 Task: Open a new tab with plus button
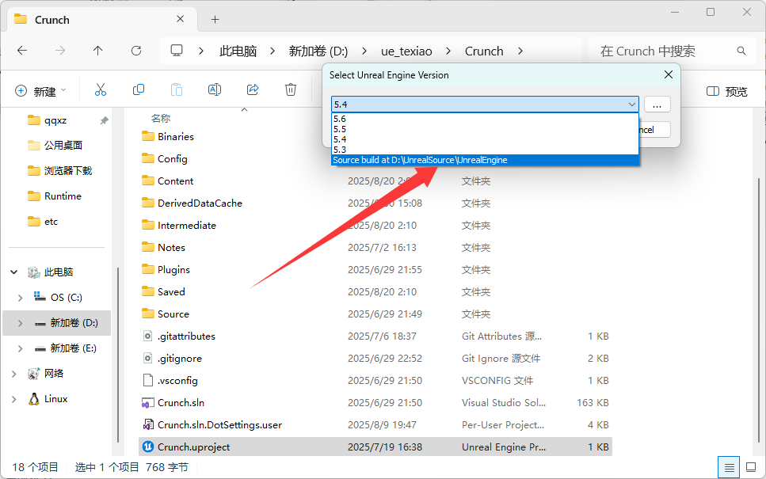click(215, 20)
